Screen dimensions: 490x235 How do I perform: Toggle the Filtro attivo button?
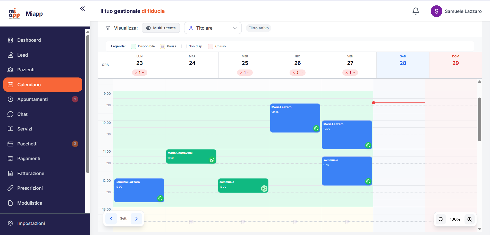(258, 28)
